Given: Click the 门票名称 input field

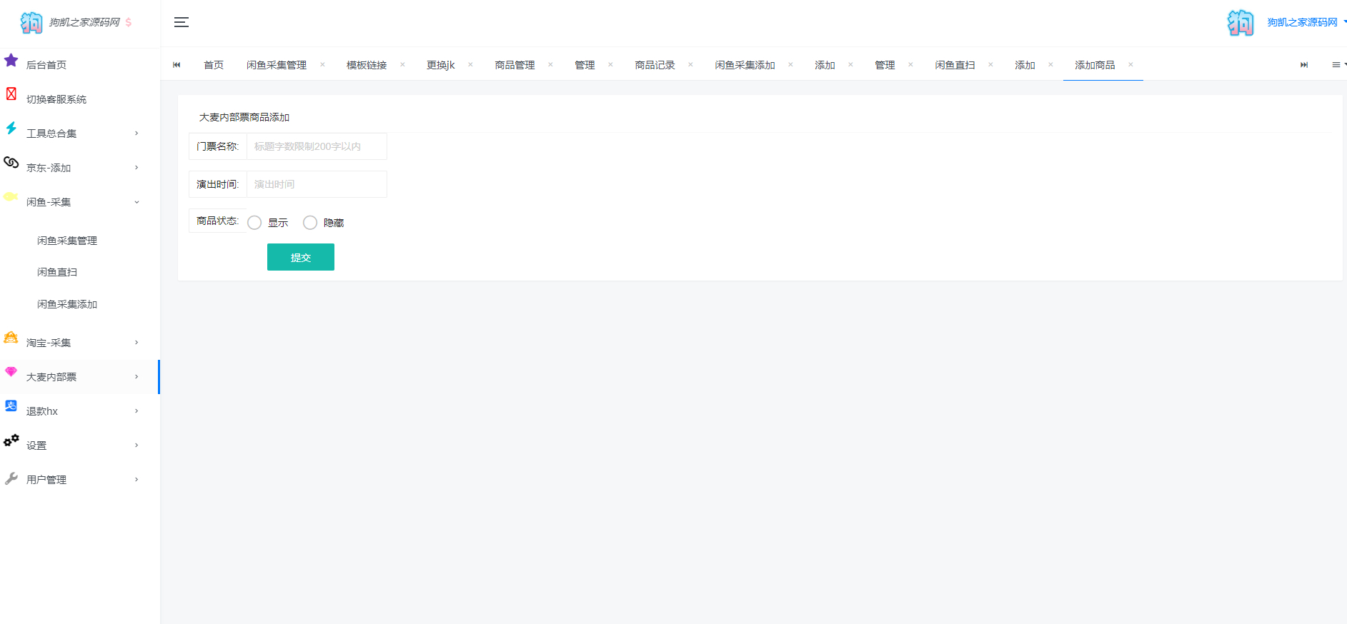Looking at the screenshot, I should [317, 146].
